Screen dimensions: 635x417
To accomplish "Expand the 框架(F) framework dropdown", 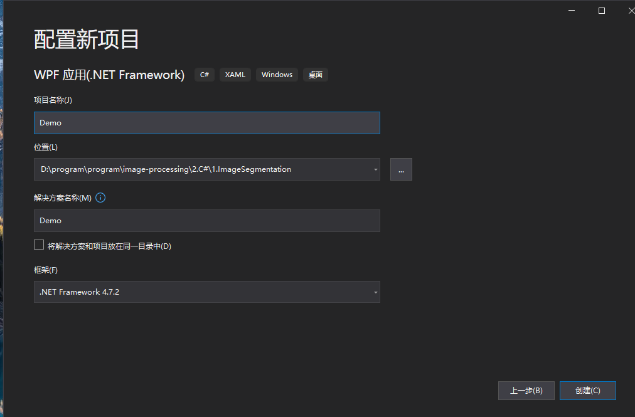I will 375,292.
